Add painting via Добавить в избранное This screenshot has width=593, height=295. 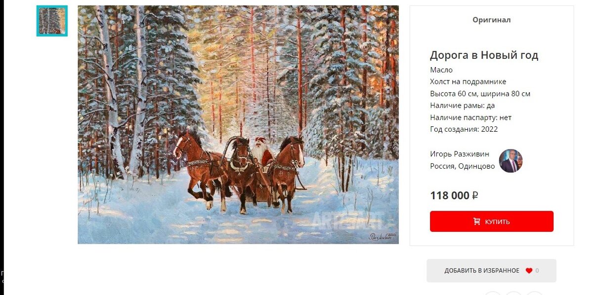tap(491, 271)
